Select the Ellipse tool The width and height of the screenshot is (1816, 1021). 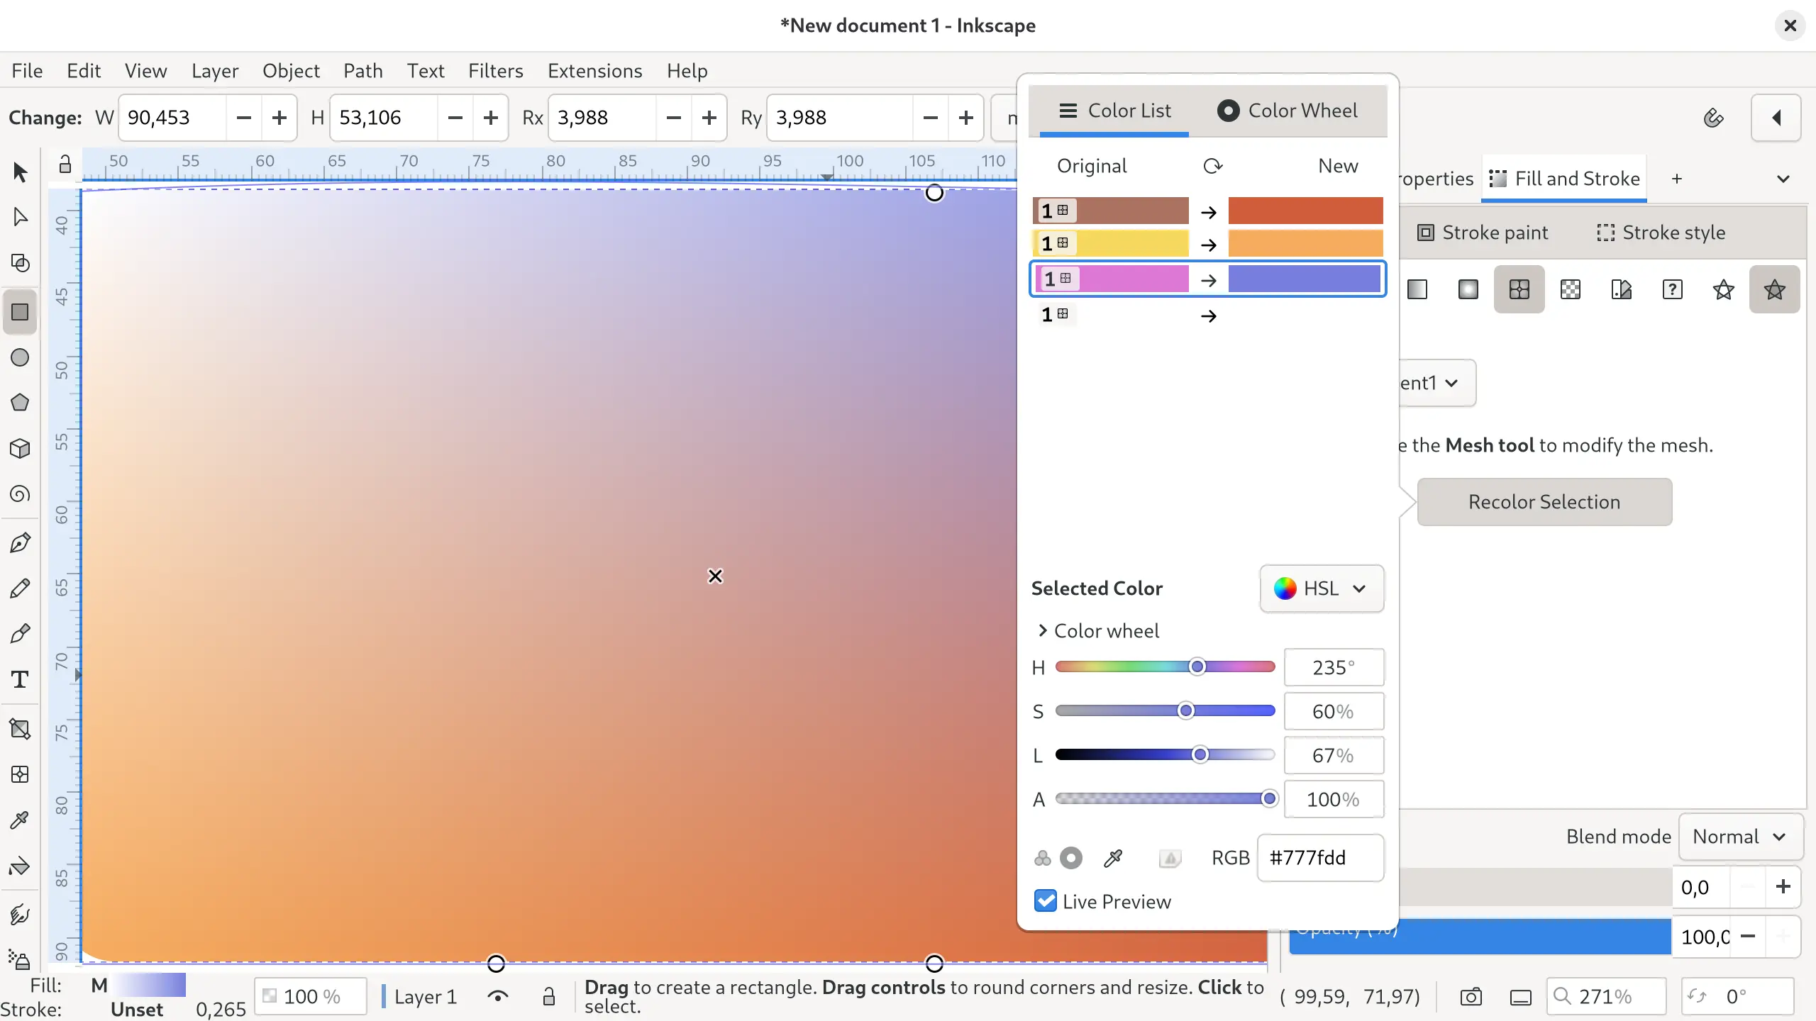point(19,358)
